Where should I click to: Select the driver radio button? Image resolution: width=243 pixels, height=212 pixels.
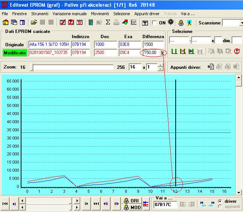pyautogui.click(x=220, y=201)
